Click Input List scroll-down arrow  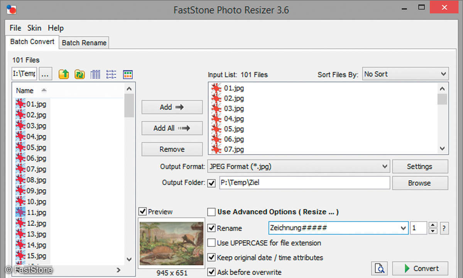[442, 149]
